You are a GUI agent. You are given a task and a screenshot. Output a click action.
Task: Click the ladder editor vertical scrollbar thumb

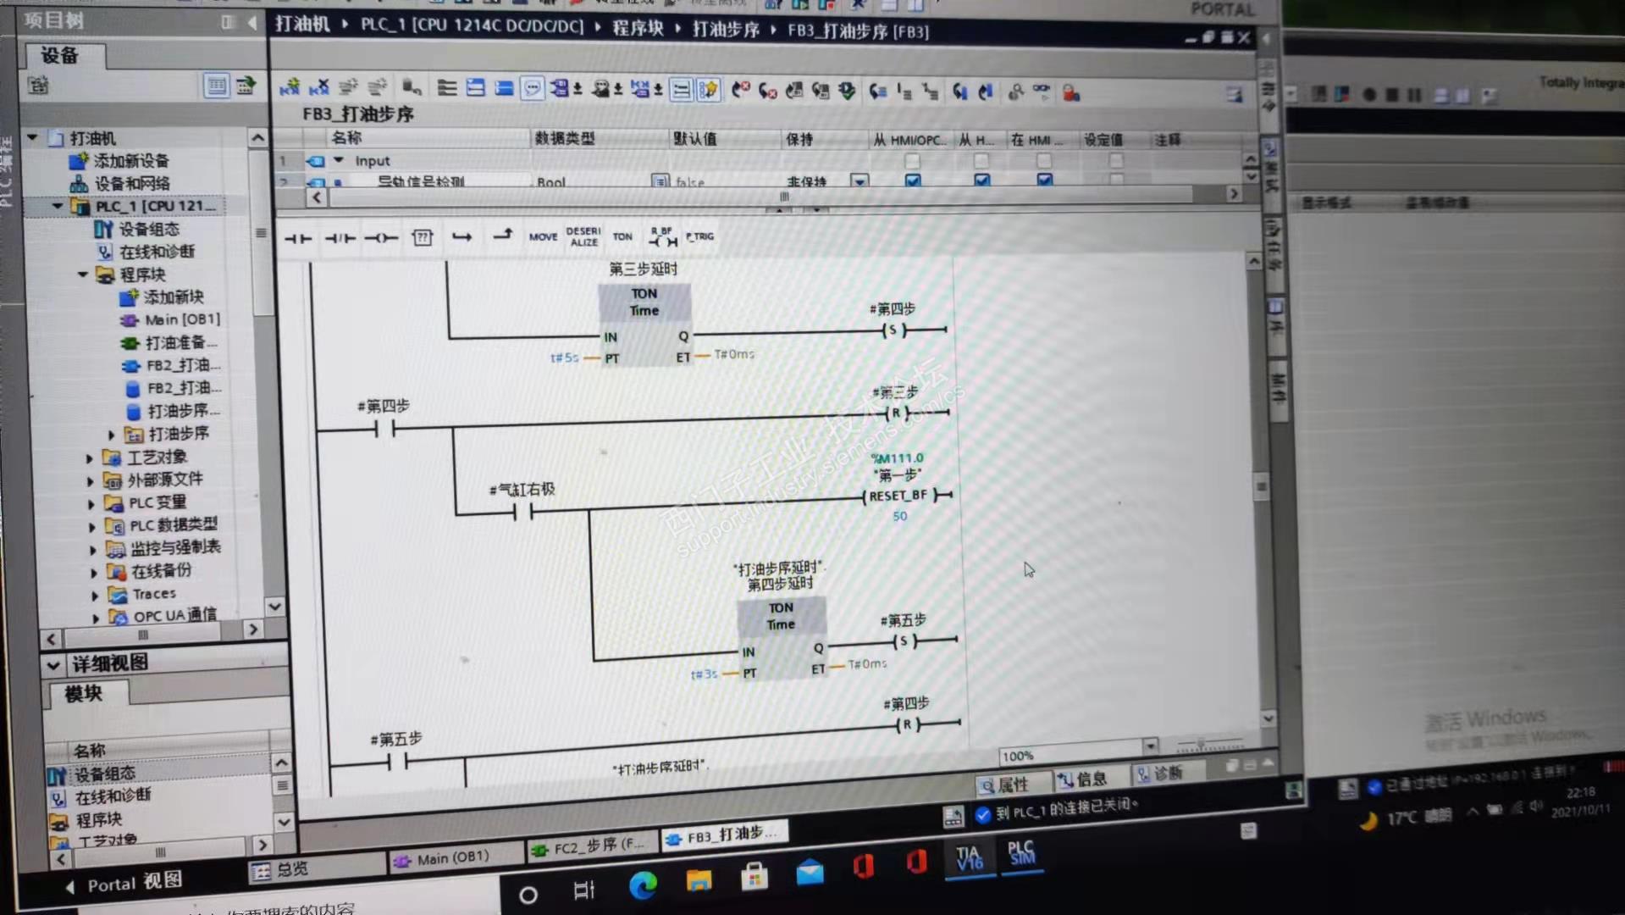click(x=1261, y=486)
